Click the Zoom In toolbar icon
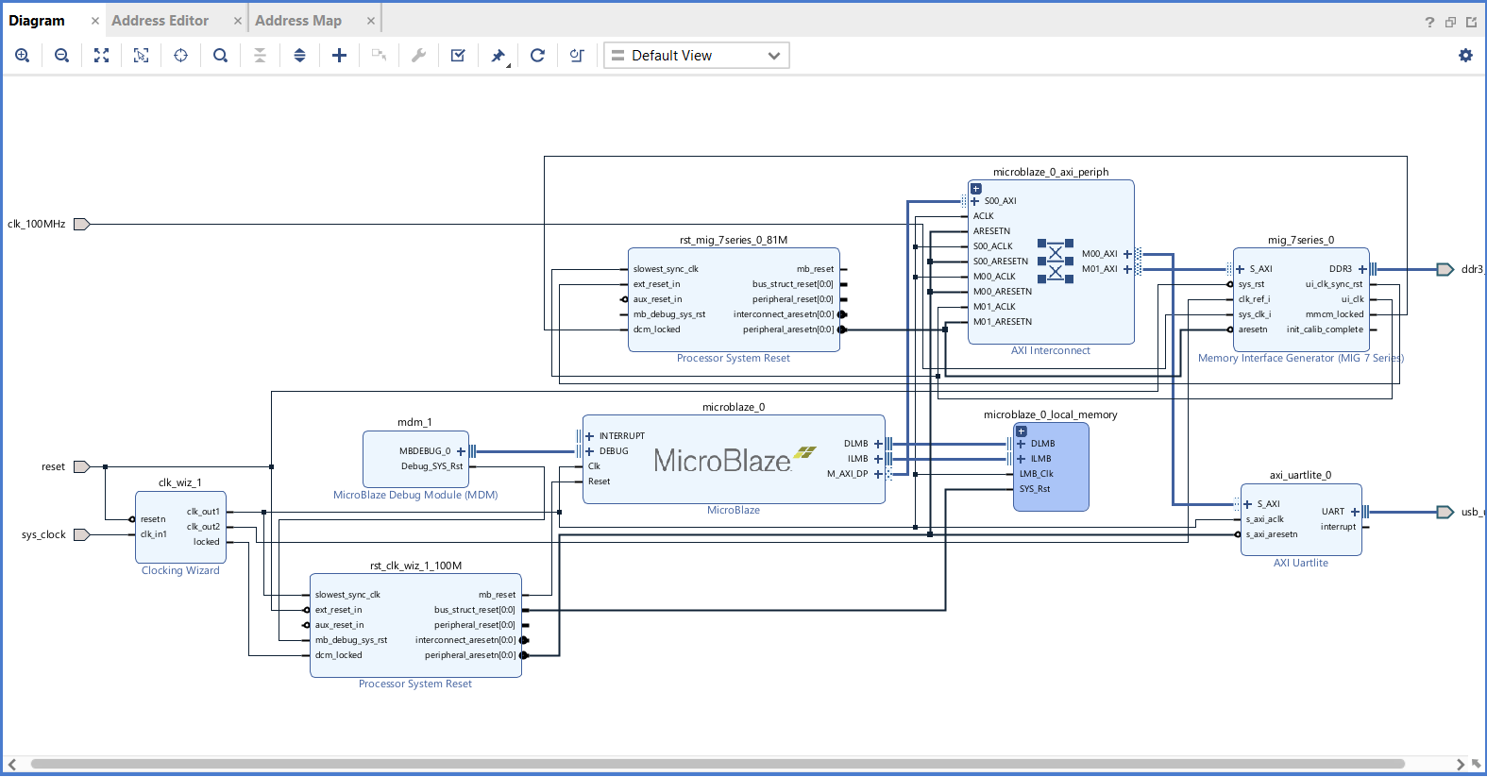The height and width of the screenshot is (777, 1487). (x=23, y=56)
